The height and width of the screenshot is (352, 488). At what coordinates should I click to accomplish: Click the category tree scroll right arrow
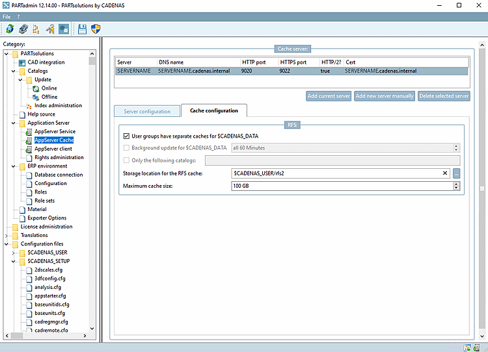tap(85, 336)
